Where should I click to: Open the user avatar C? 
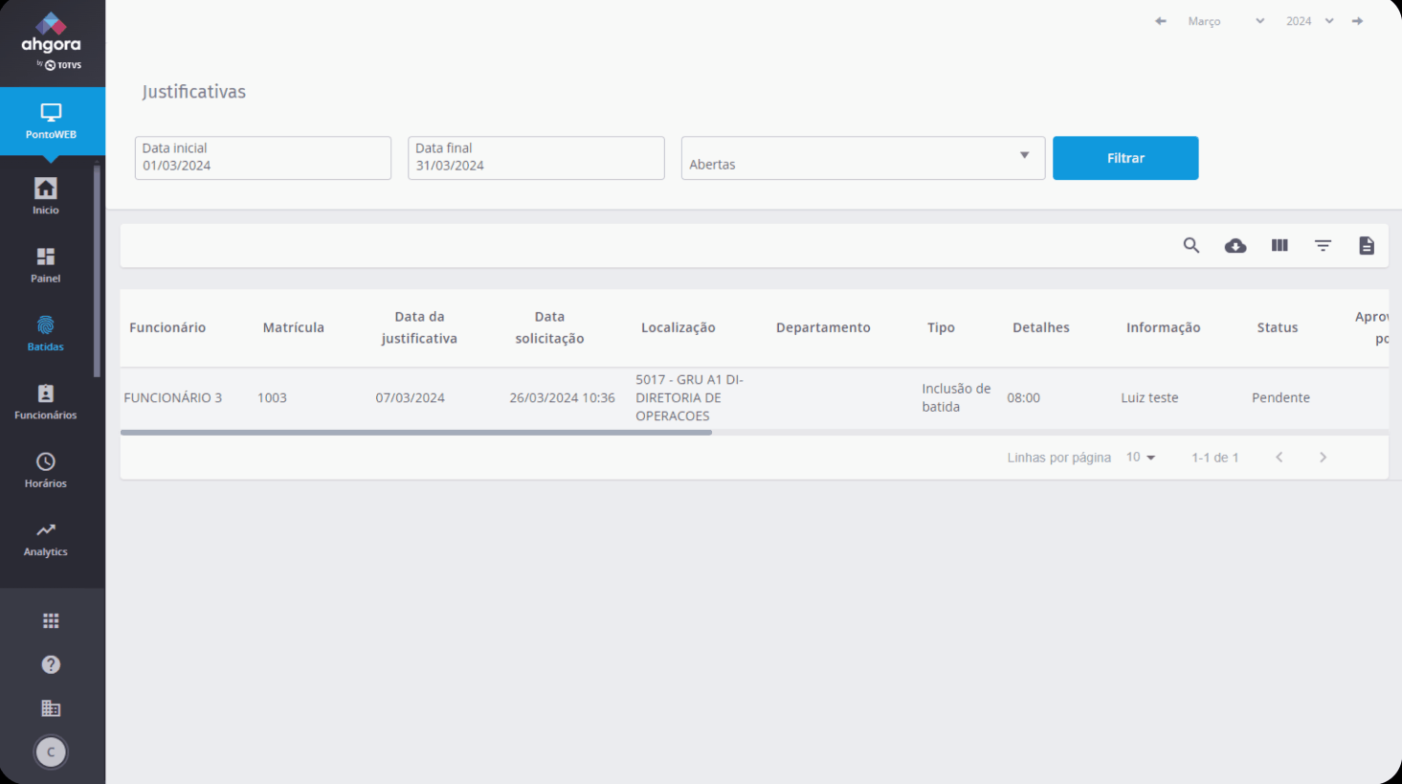[x=51, y=752]
